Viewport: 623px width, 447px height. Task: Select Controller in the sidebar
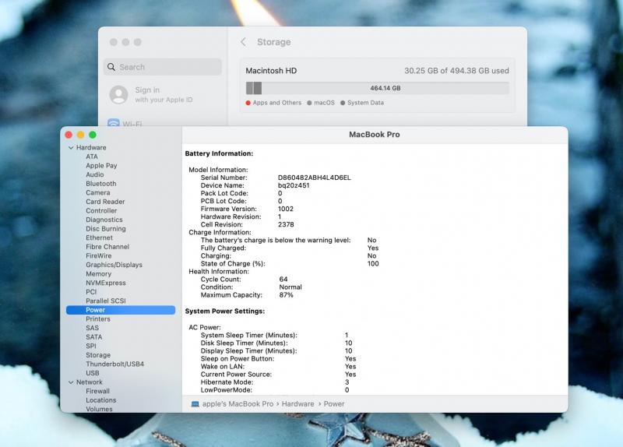[101, 210]
